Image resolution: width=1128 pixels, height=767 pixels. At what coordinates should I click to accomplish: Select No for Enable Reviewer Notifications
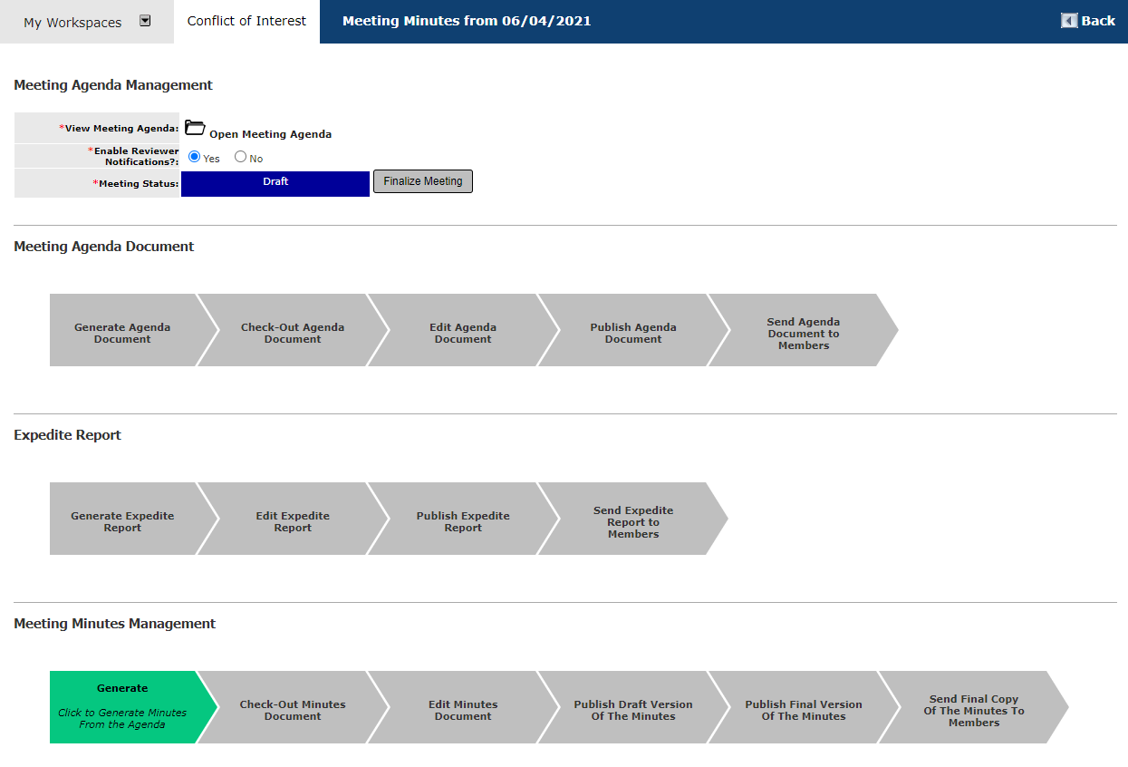240,157
